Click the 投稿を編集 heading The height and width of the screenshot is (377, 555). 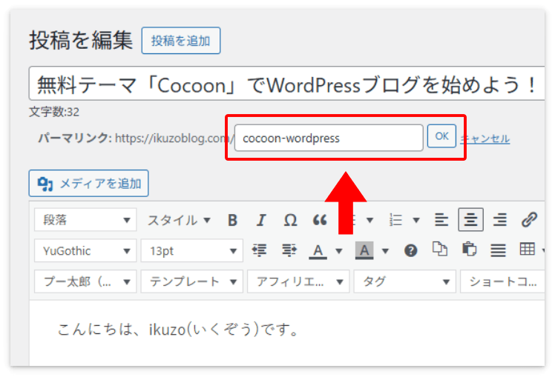click(x=81, y=39)
